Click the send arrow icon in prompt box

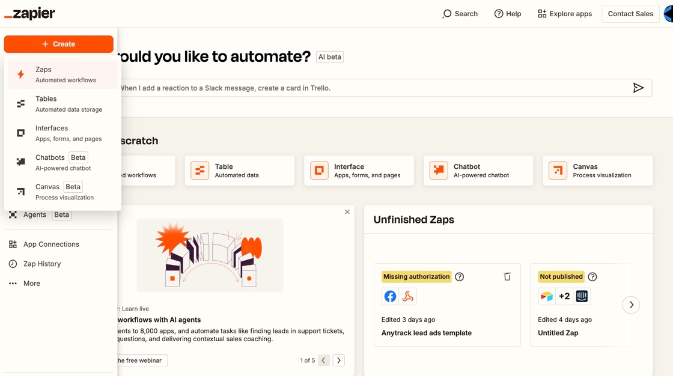(638, 88)
